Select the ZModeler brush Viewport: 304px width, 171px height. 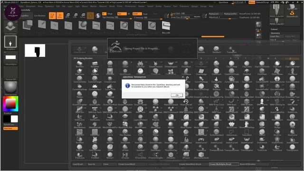point(171,155)
